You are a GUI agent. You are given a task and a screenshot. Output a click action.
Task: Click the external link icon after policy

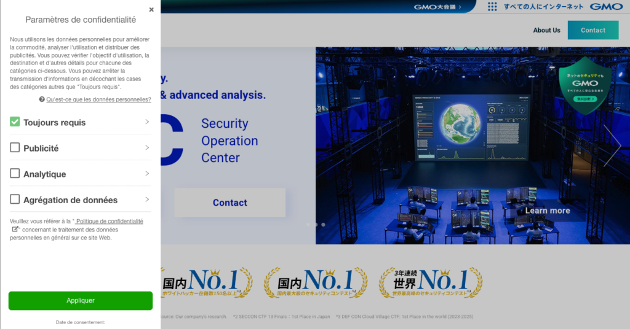click(x=15, y=229)
